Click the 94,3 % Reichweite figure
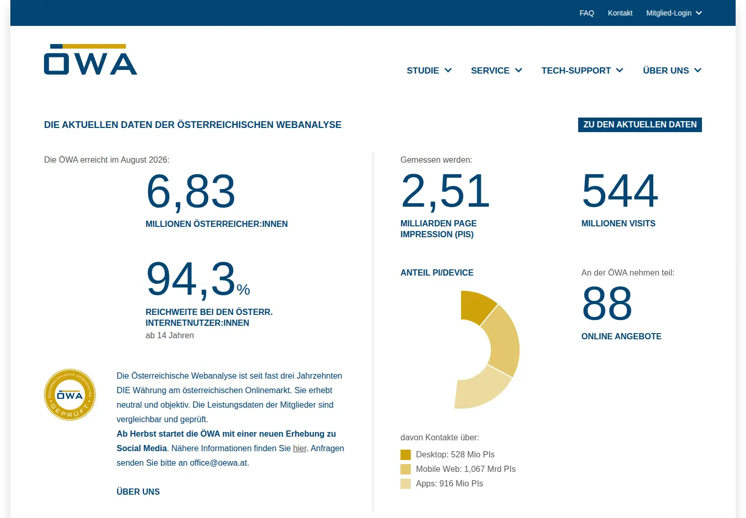Viewport: 746px width, 518px height. 198,280
